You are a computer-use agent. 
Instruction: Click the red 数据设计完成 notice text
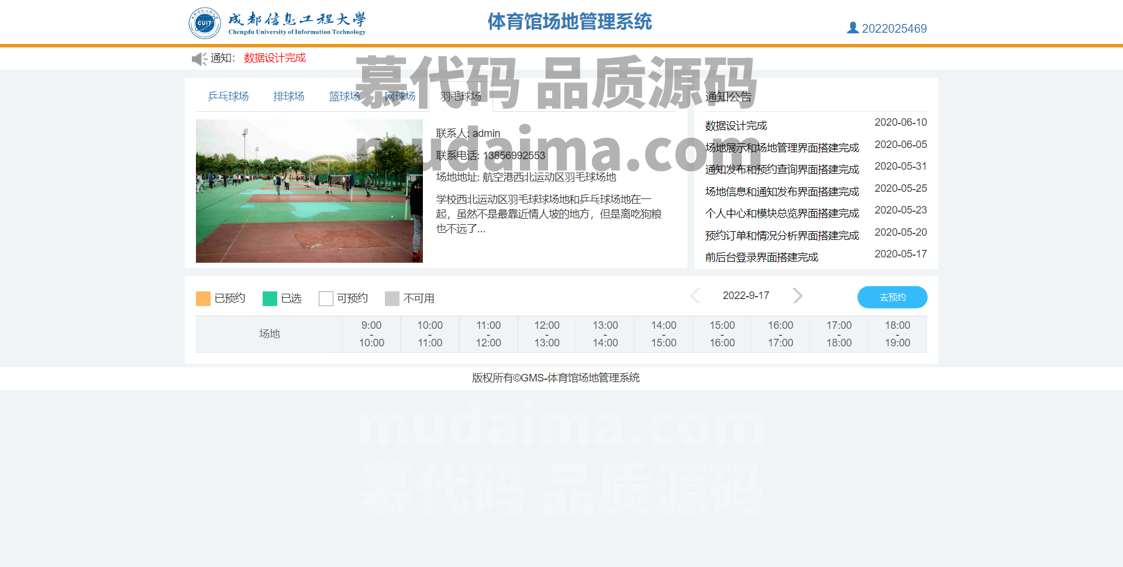pyautogui.click(x=275, y=58)
